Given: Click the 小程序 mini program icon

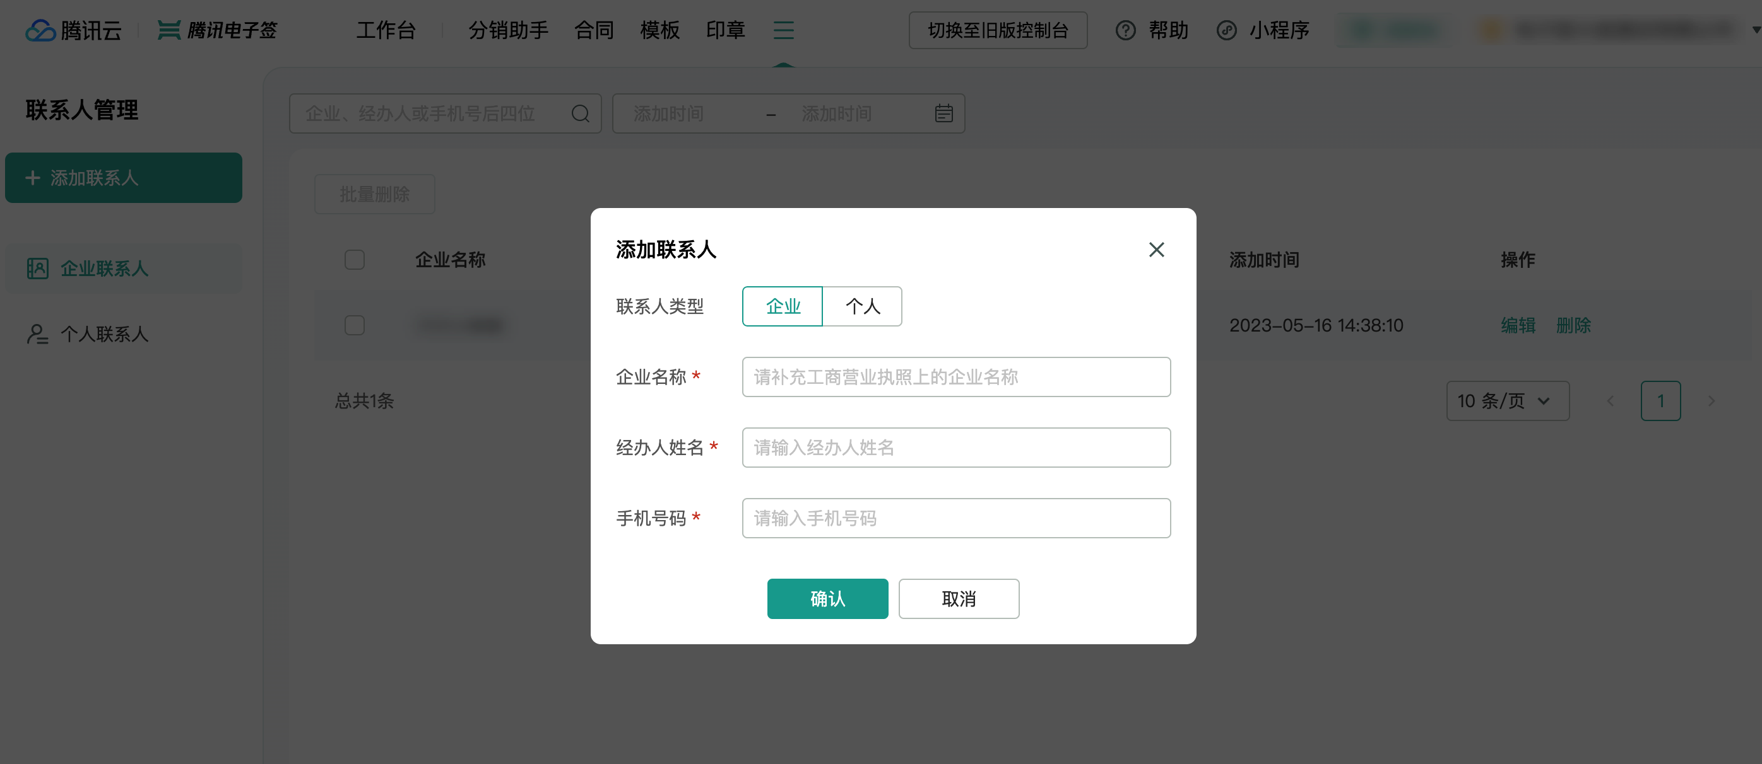Looking at the screenshot, I should [x=1226, y=30].
